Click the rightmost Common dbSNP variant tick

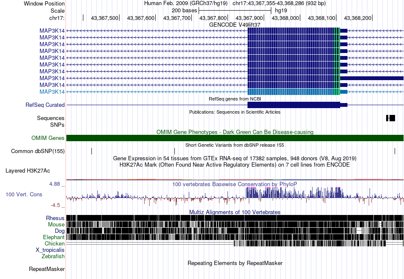(395, 151)
